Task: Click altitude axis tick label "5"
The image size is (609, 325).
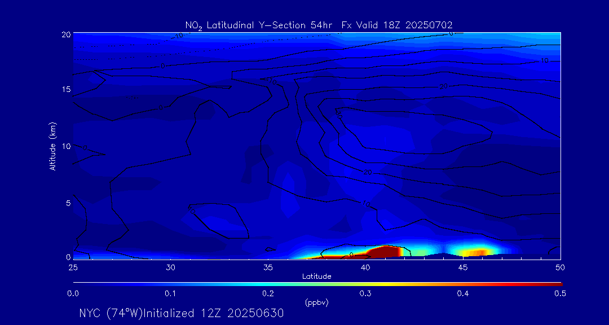Action: (68, 203)
